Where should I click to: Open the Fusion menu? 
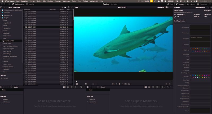74,1
